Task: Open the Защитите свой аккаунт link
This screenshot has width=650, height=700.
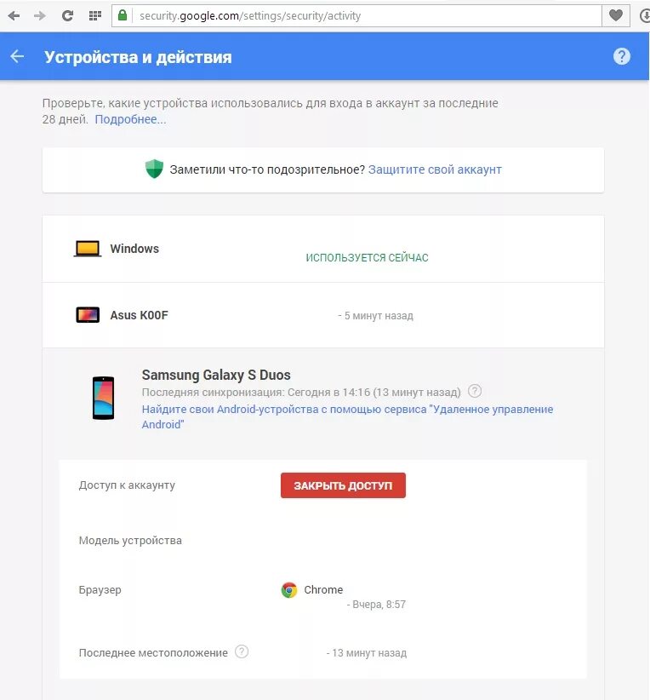Action: pos(435,169)
